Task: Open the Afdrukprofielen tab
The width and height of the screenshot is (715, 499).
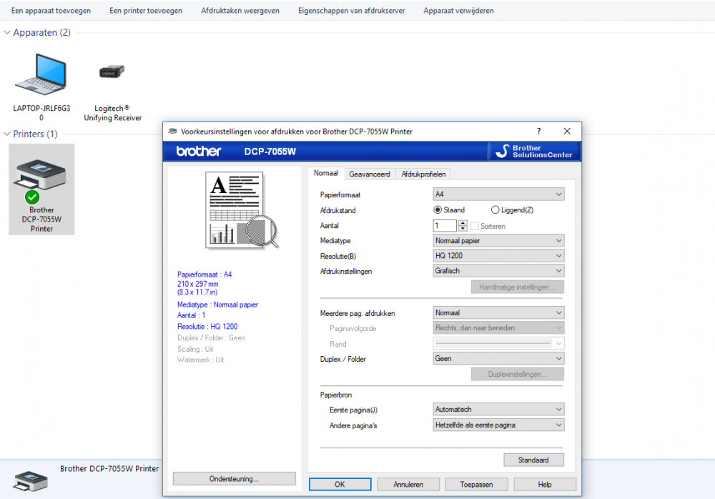Action: click(423, 174)
